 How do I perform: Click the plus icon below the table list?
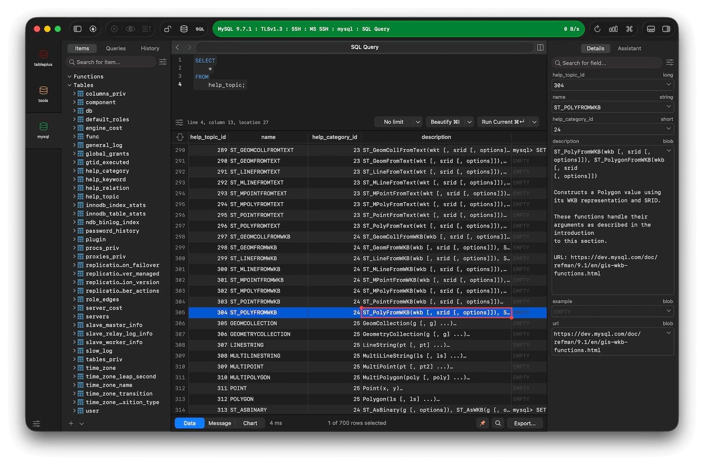[x=71, y=424]
